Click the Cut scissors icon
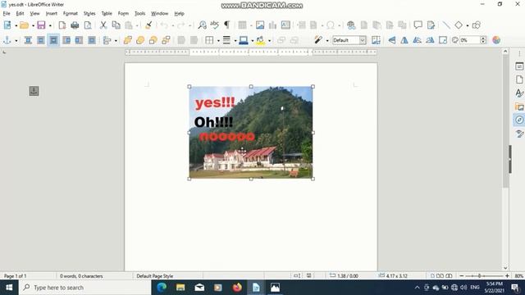The image size is (525, 295). pos(103,25)
